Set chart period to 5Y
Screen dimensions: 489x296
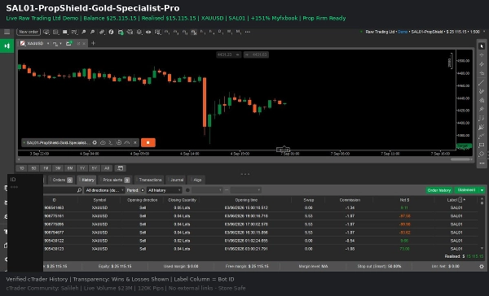pos(95,168)
